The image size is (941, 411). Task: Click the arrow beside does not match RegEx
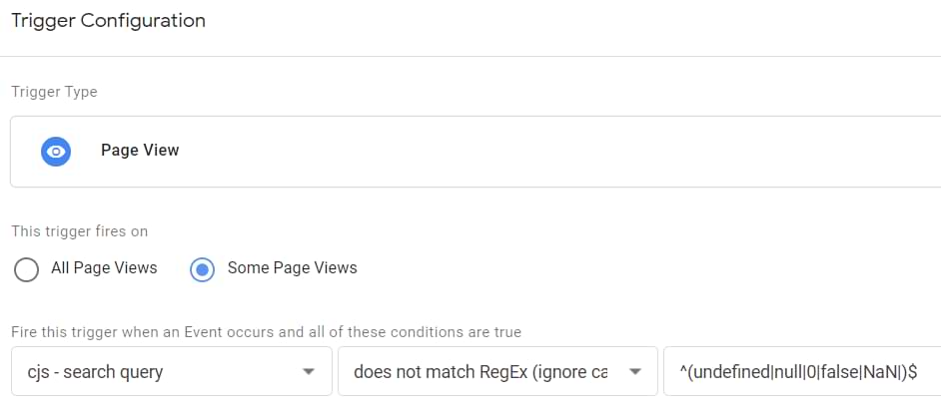coord(634,372)
